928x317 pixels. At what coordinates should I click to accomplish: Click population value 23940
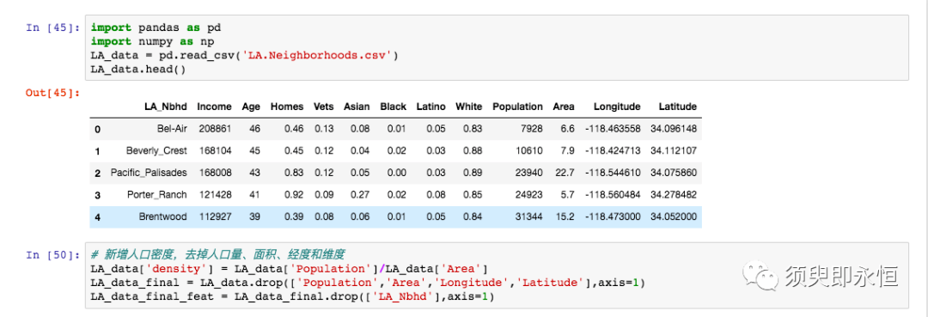(x=528, y=173)
